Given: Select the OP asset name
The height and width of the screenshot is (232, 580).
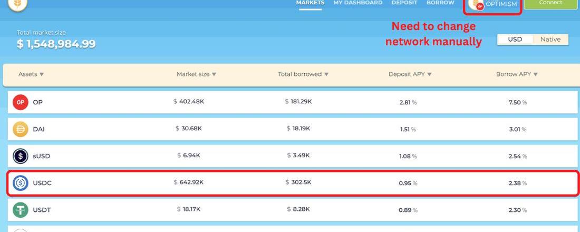Looking at the screenshot, I should (38, 102).
